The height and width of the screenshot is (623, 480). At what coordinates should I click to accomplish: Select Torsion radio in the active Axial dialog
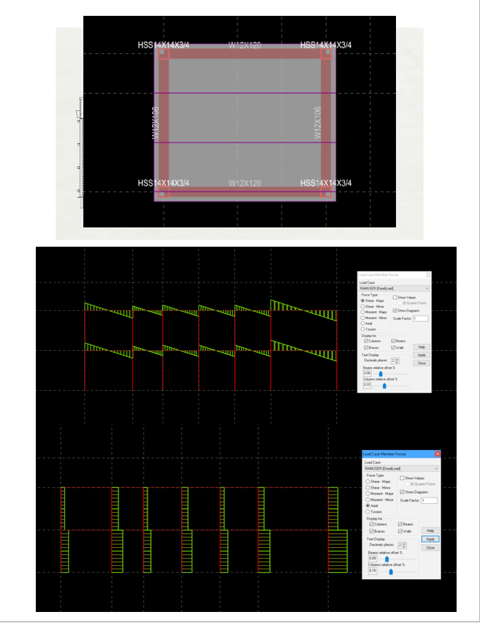(x=367, y=512)
